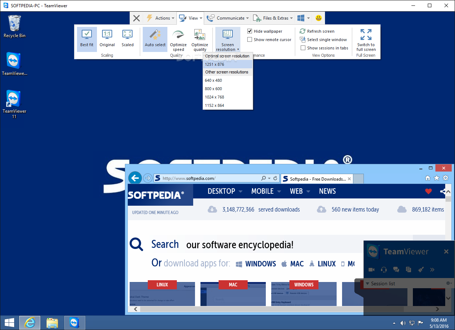Open File Explorer from remote taskbar

(x=52, y=322)
